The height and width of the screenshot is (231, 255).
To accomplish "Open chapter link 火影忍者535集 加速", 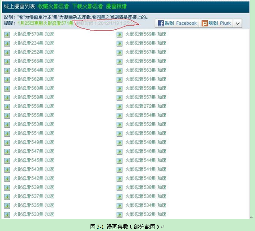I will [33, 205].
